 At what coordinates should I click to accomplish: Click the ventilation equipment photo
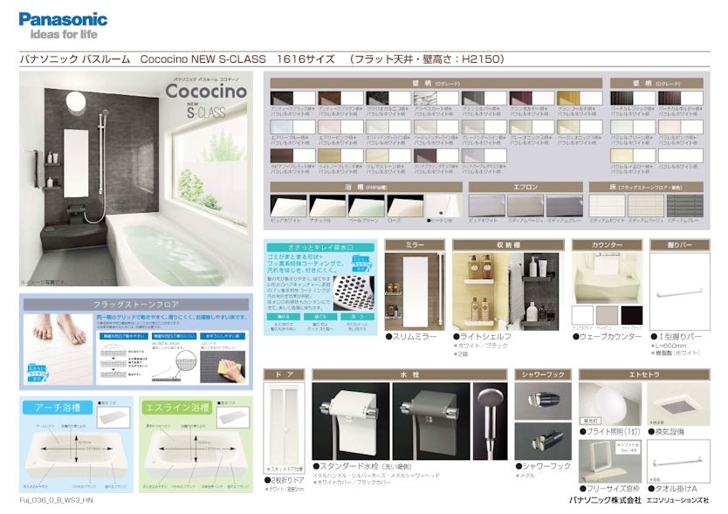pyautogui.click(x=679, y=404)
